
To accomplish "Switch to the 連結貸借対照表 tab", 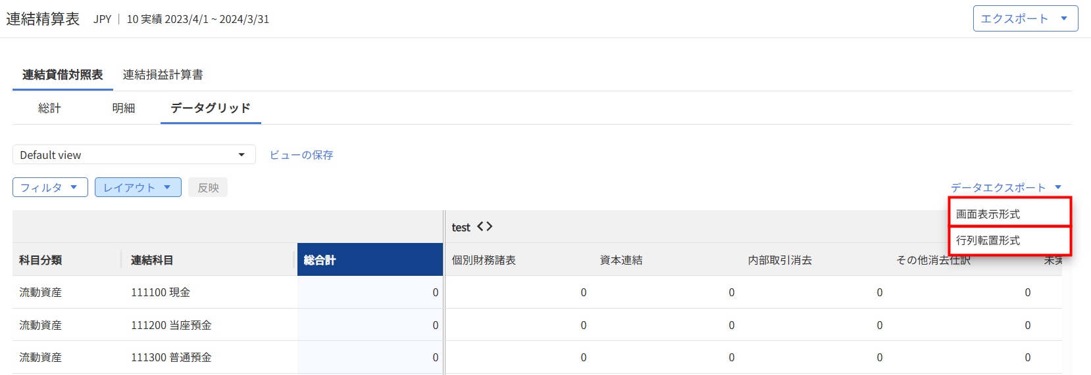I will pos(63,75).
